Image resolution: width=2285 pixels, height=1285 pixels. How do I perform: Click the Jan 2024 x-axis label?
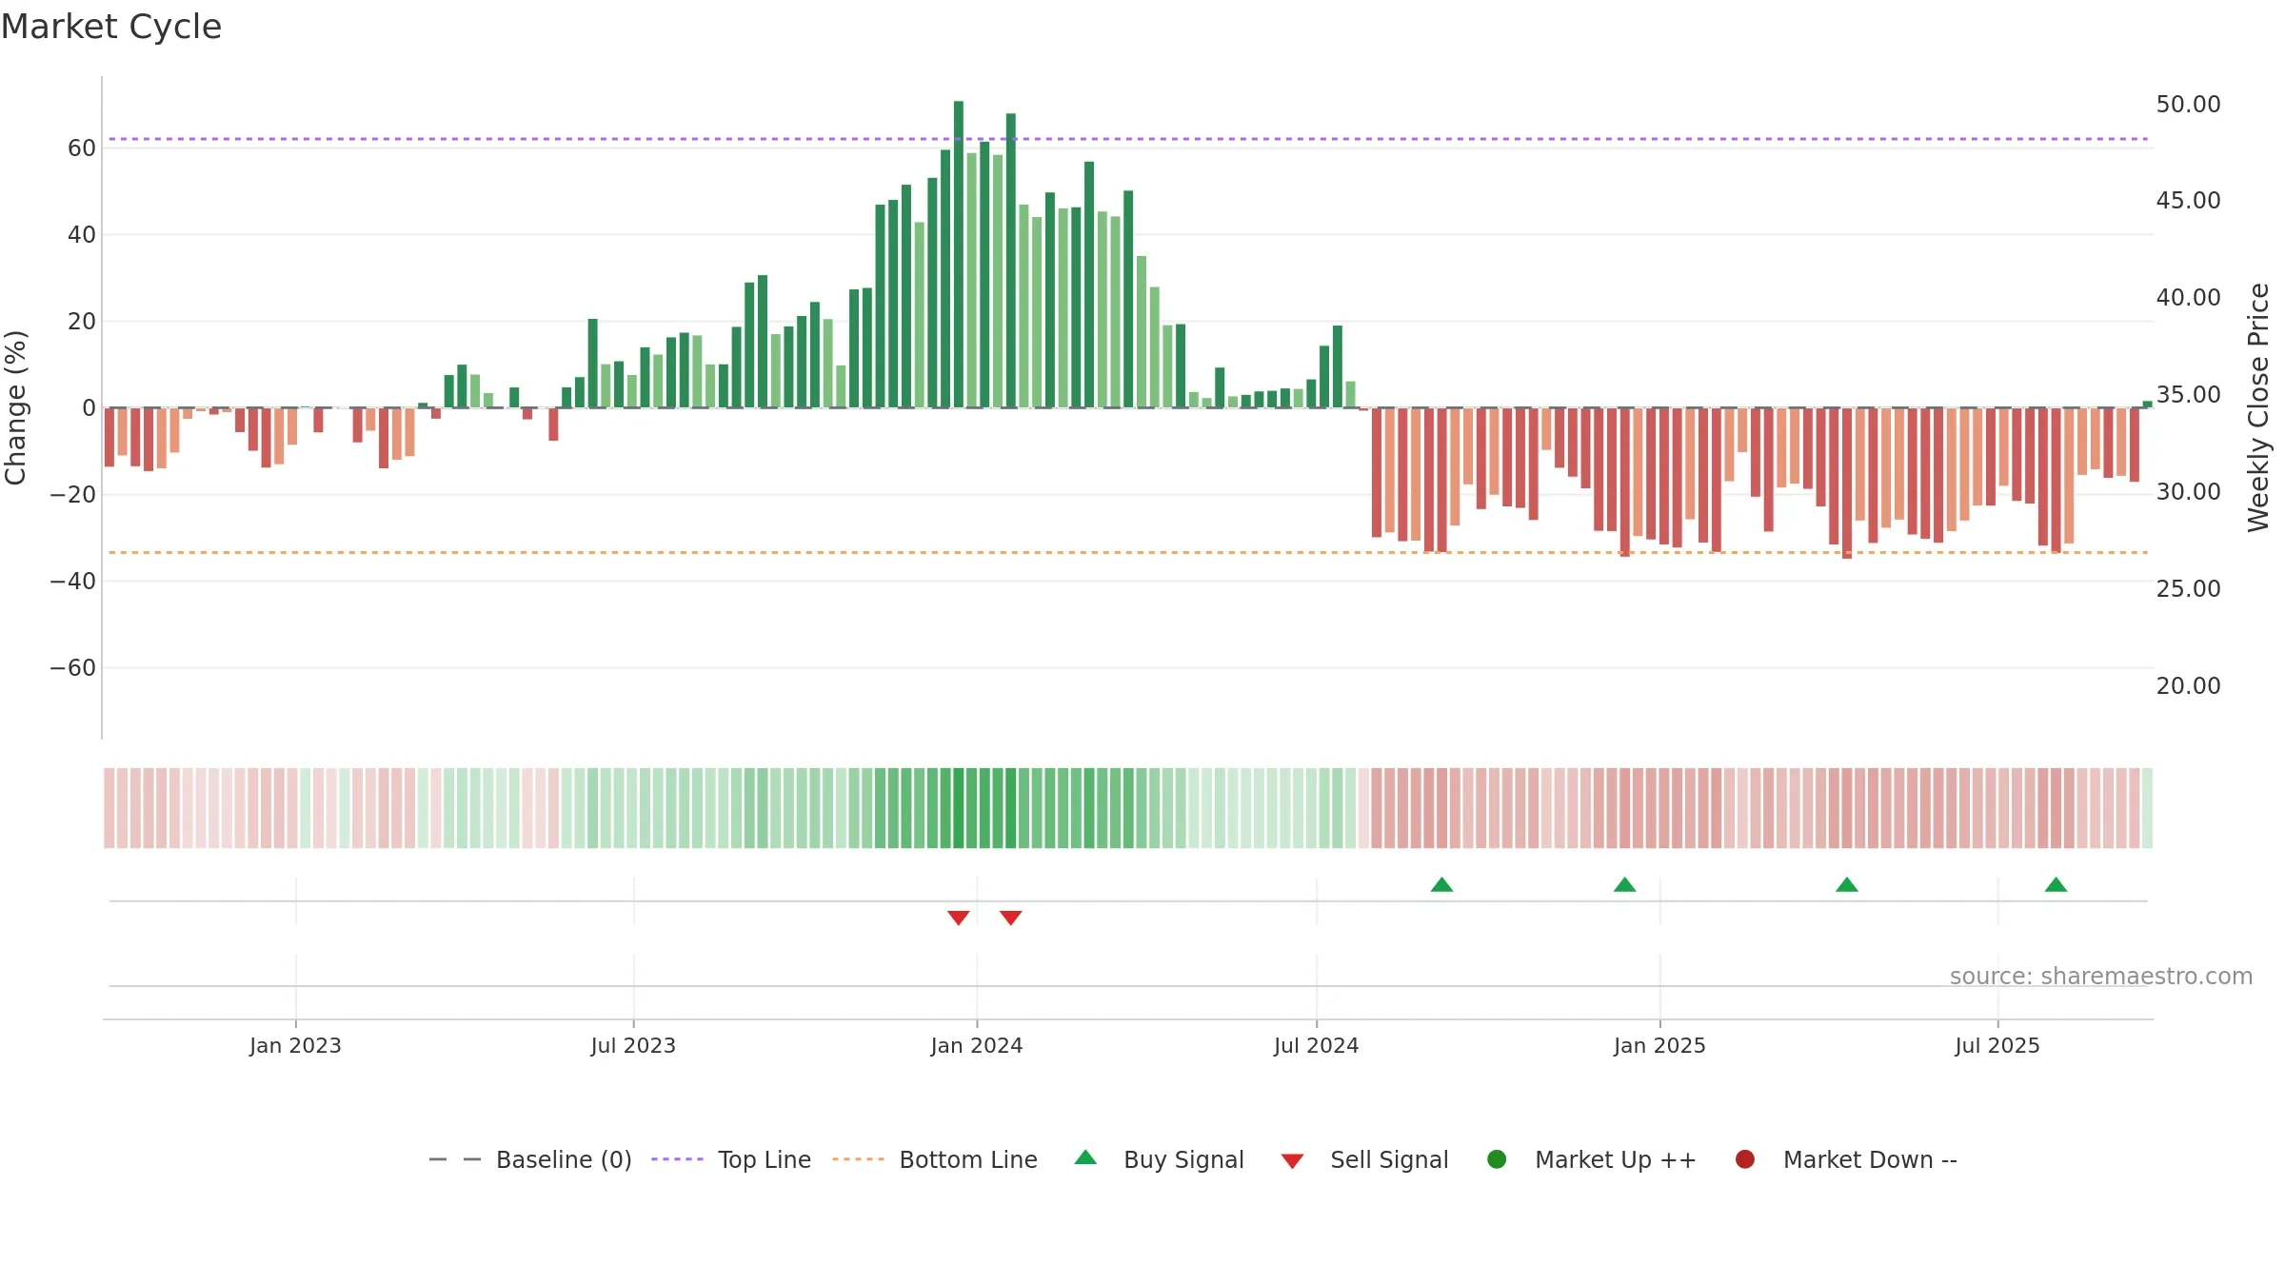click(977, 1045)
